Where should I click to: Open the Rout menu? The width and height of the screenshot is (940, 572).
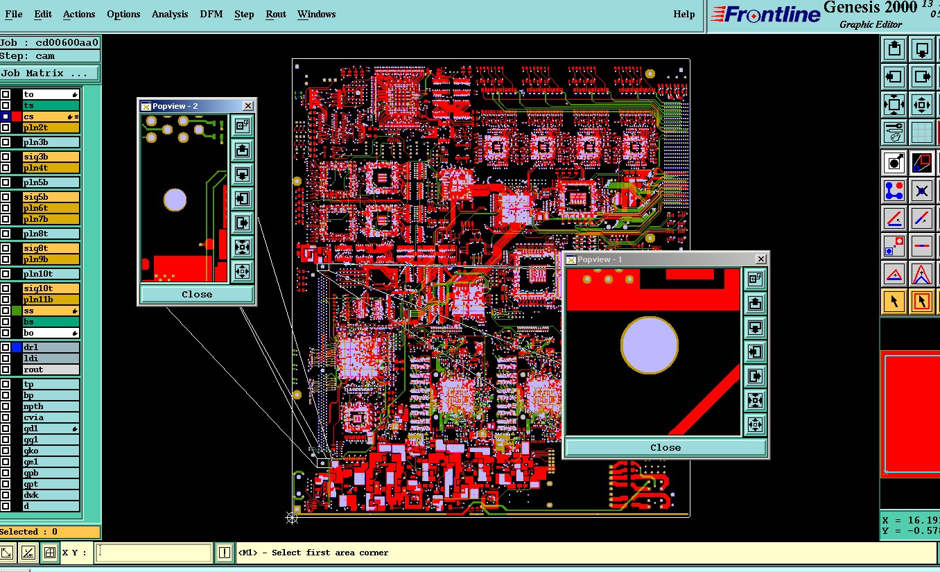point(276,14)
